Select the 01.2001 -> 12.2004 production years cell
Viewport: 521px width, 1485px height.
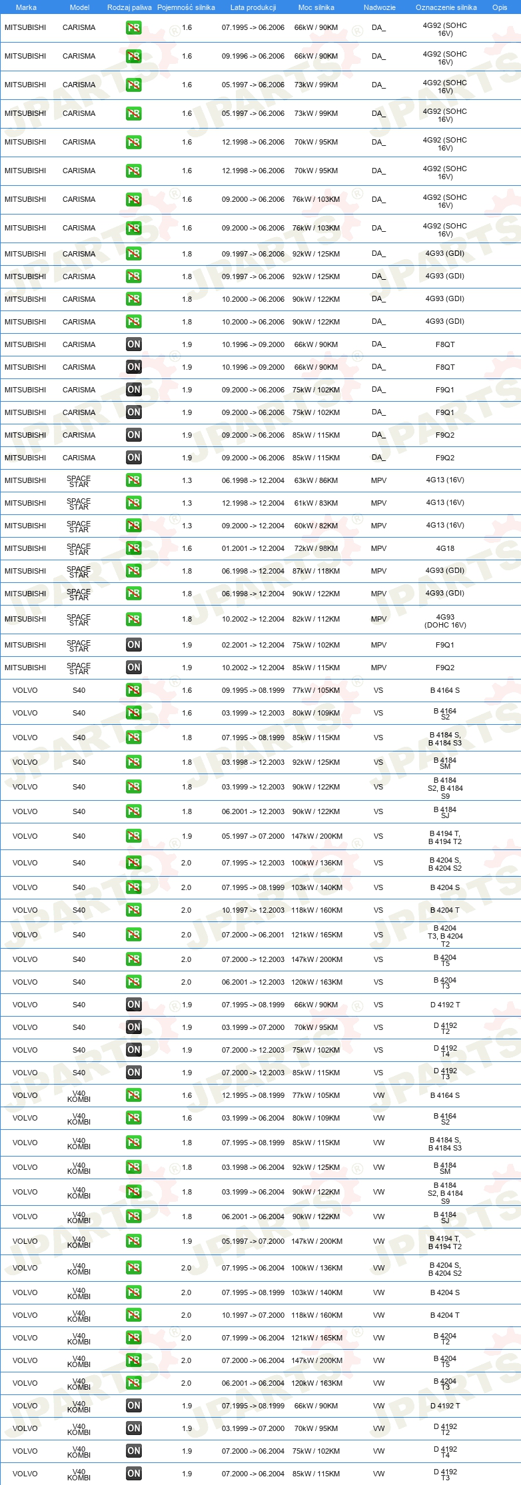253,548
